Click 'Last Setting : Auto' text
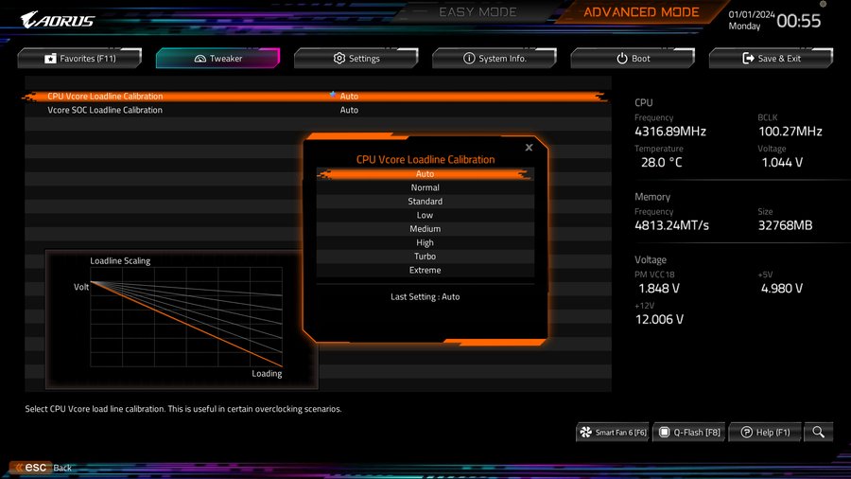Viewport: 851px width, 479px height. coord(425,296)
